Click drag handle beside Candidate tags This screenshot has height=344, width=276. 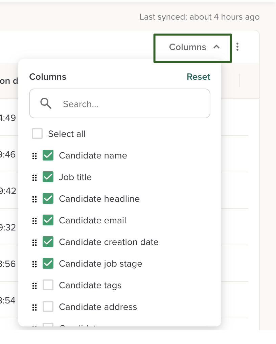(x=34, y=286)
